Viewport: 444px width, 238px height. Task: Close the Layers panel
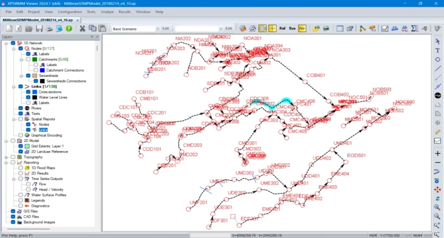point(97,37)
